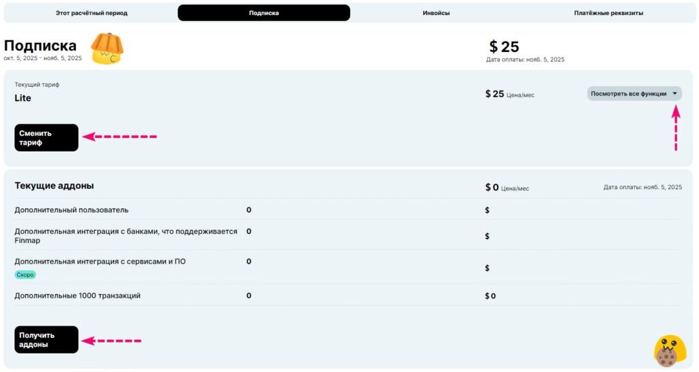Switch to the Инвойсы tab
The height and width of the screenshot is (372, 699).
(436, 13)
